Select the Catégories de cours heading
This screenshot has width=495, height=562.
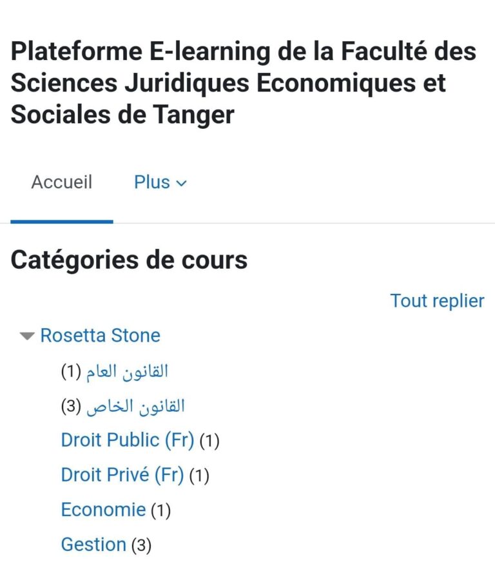[x=129, y=260]
